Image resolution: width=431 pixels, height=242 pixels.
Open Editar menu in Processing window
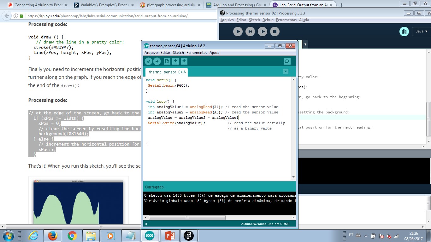click(241, 20)
